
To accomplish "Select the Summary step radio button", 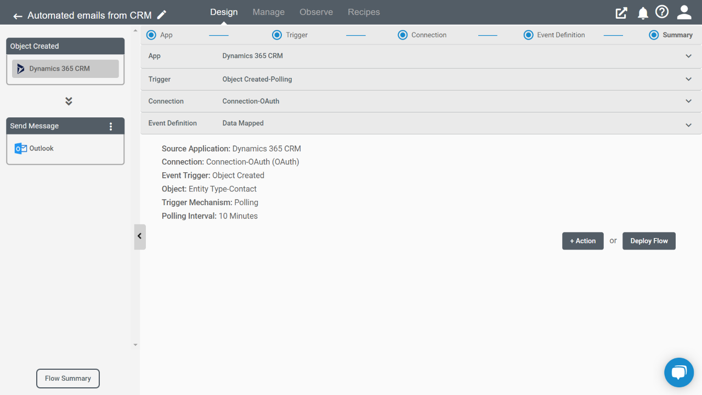I will (x=654, y=35).
